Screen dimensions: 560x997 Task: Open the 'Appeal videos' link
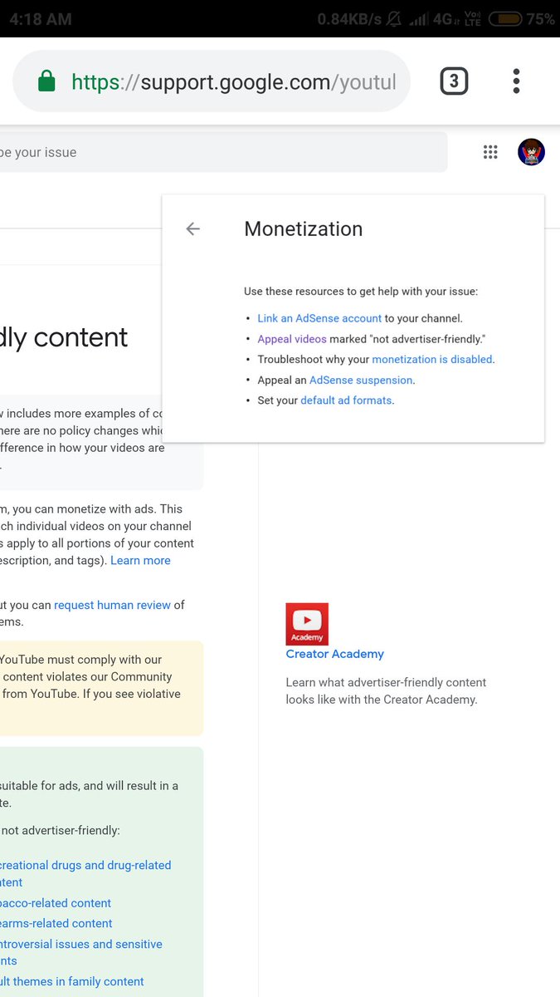coord(292,339)
